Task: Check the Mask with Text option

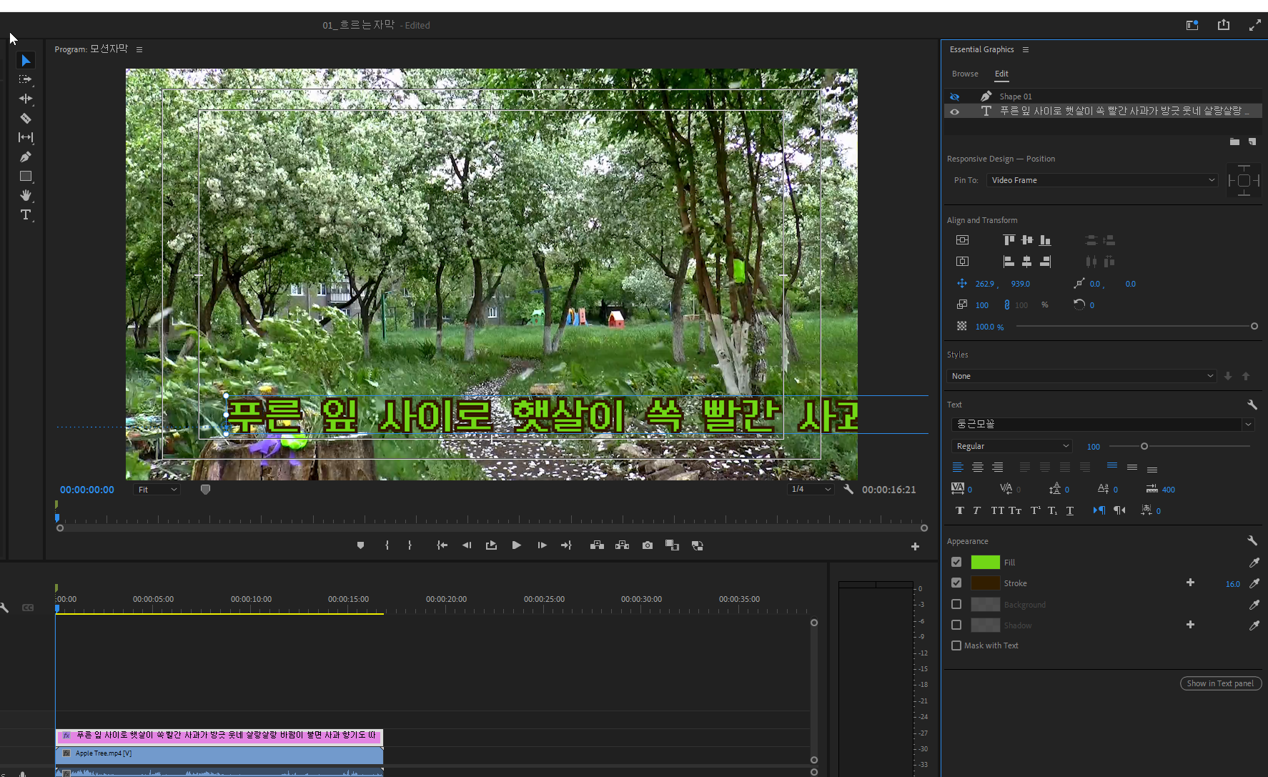Action: (x=956, y=645)
